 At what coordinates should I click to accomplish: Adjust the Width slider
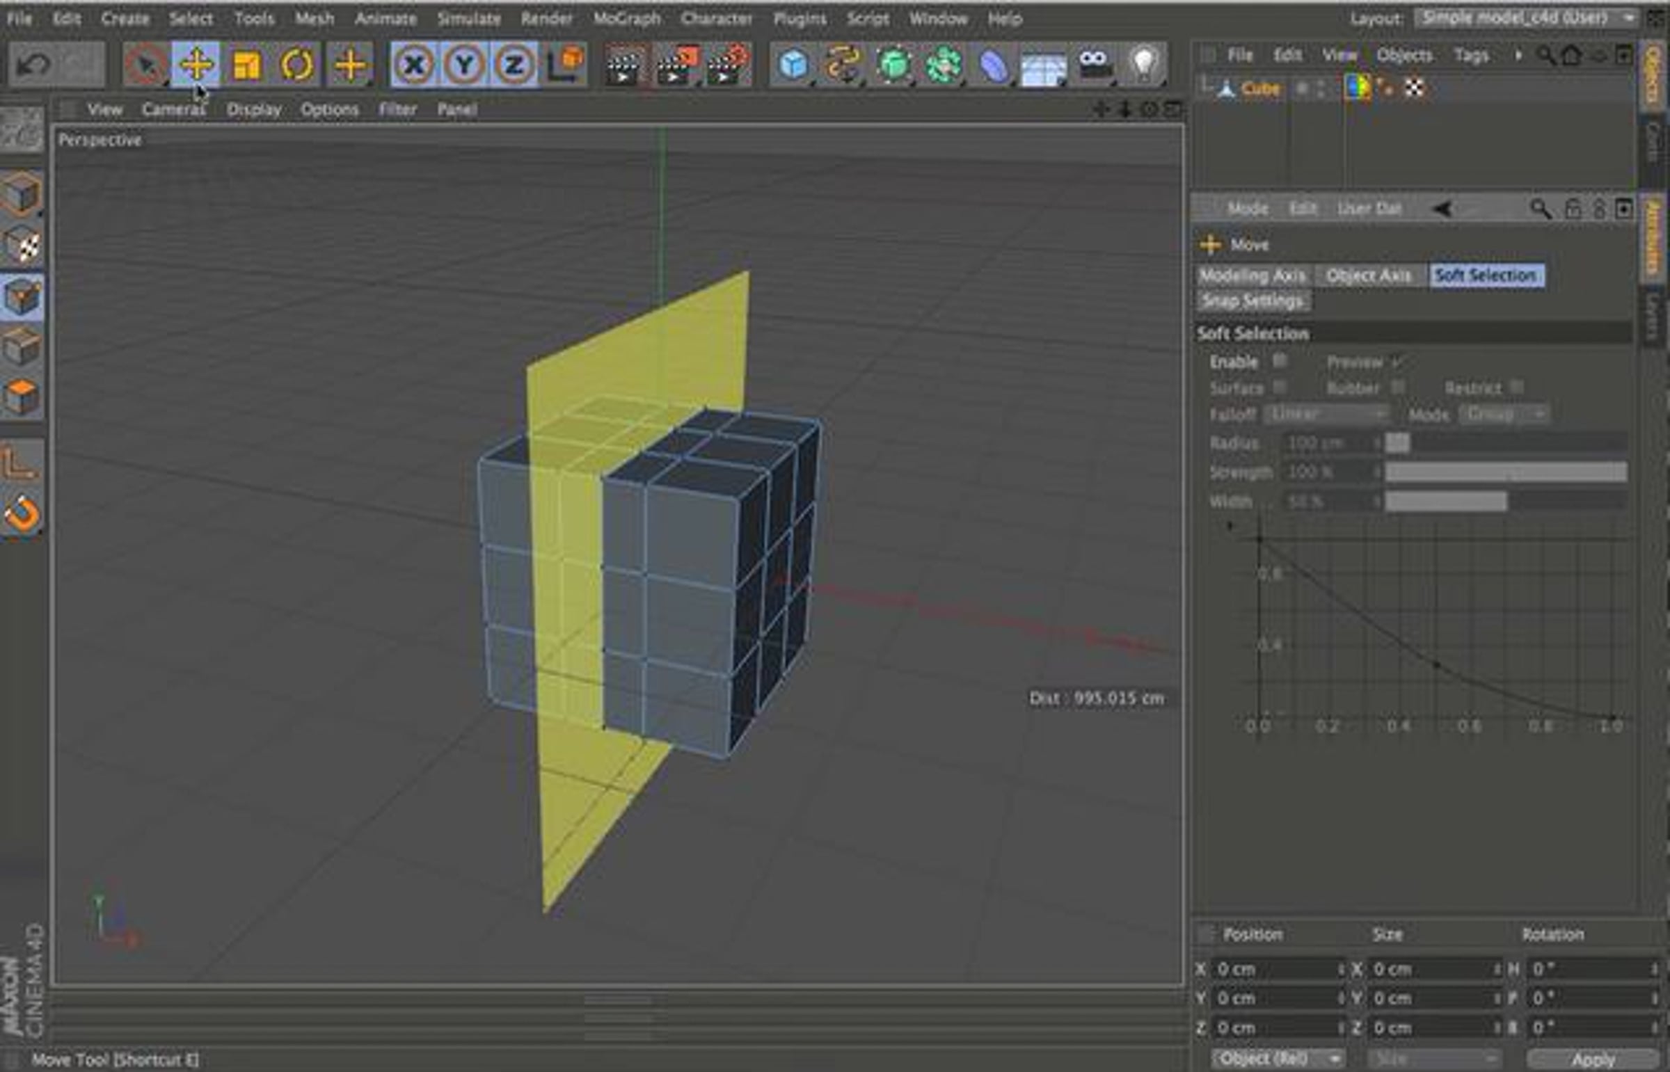(x=1506, y=501)
